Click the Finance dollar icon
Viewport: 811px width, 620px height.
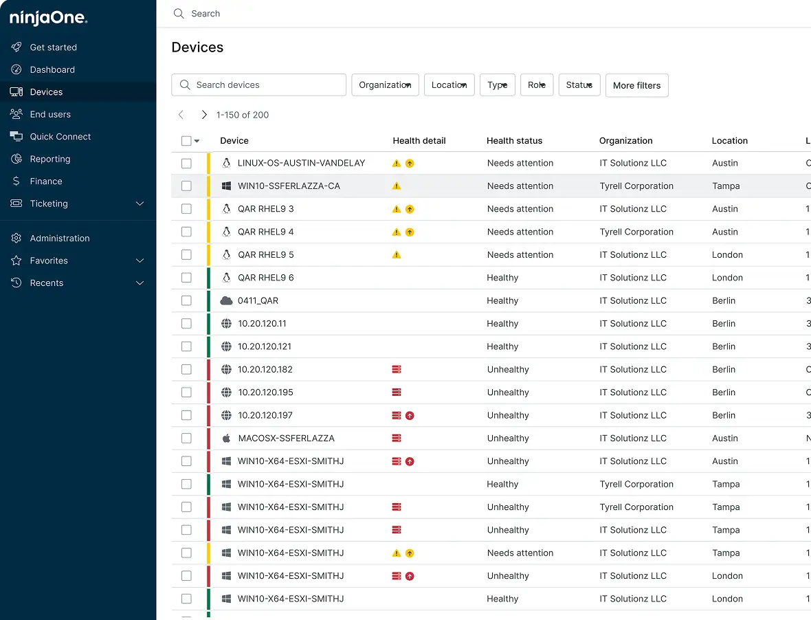pyautogui.click(x=16, y=181)
